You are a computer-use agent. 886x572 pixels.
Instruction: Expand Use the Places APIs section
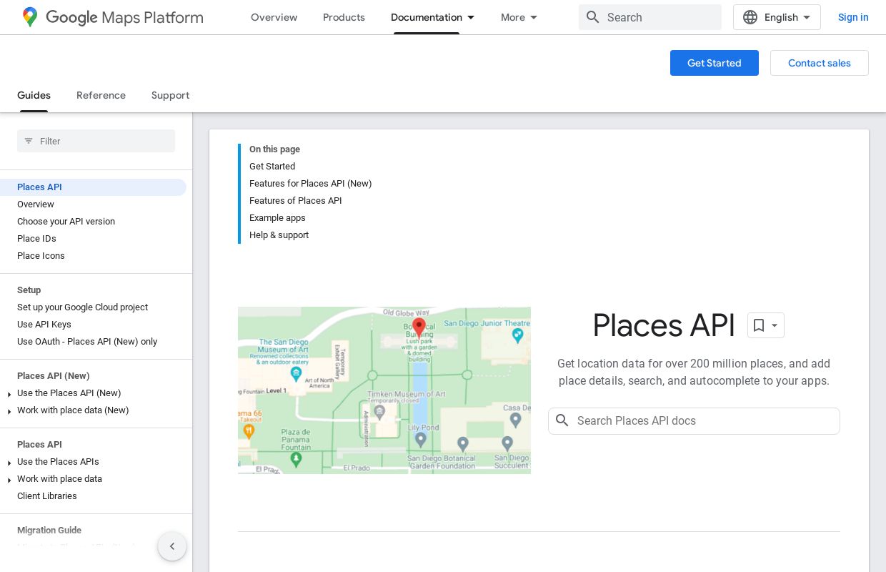tap(9, 463)
